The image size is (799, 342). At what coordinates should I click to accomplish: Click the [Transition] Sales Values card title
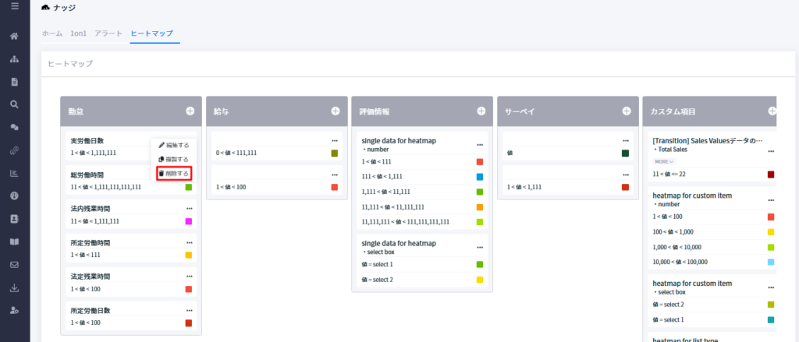click(707, 140)
